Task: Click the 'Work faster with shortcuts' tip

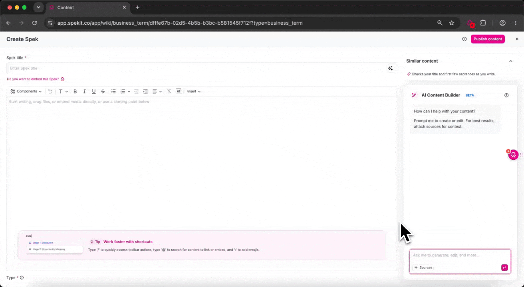Action: click(x=128, y=242)
